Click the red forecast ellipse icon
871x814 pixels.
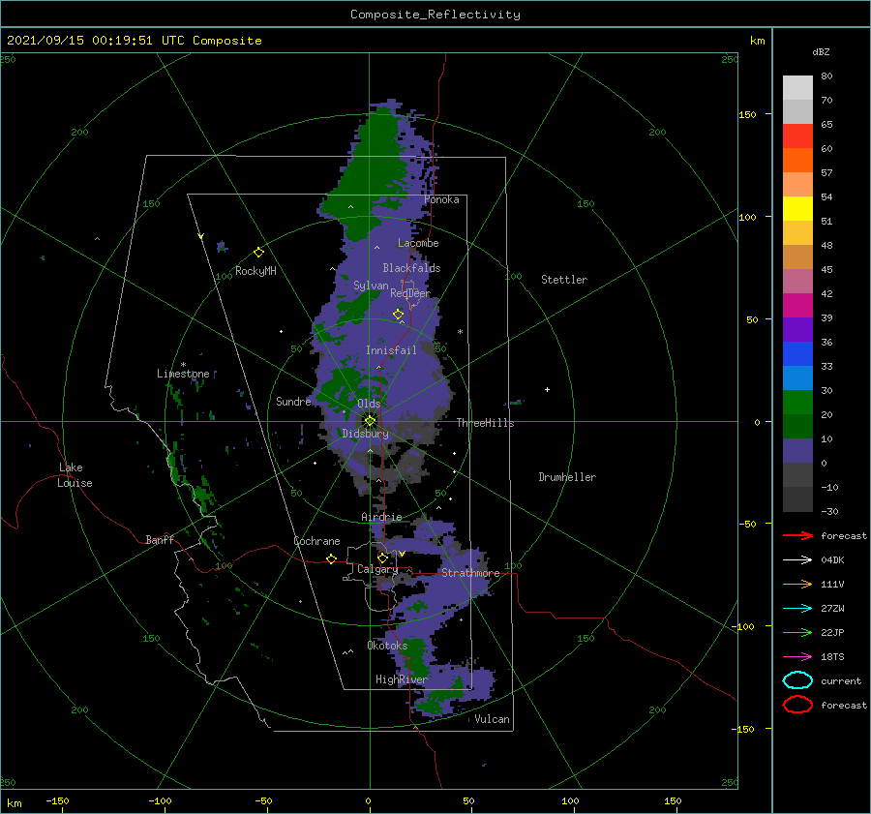[797, 705]
